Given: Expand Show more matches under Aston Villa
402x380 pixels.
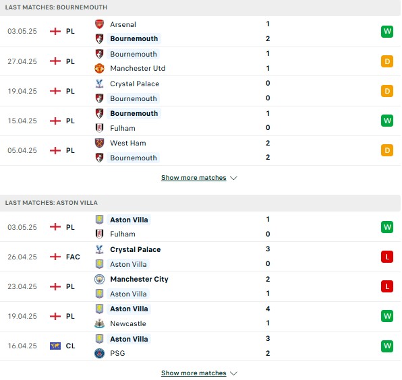Looking at the screenshot, I should [x=194, y=373].
